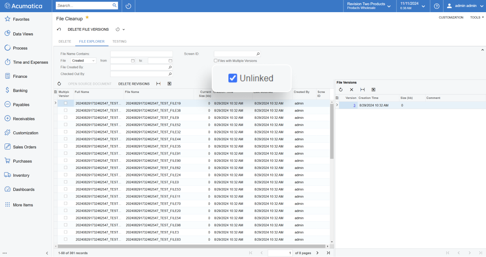Switch to the Delete tab
This screenshot has width=486, height=257.
65,41
